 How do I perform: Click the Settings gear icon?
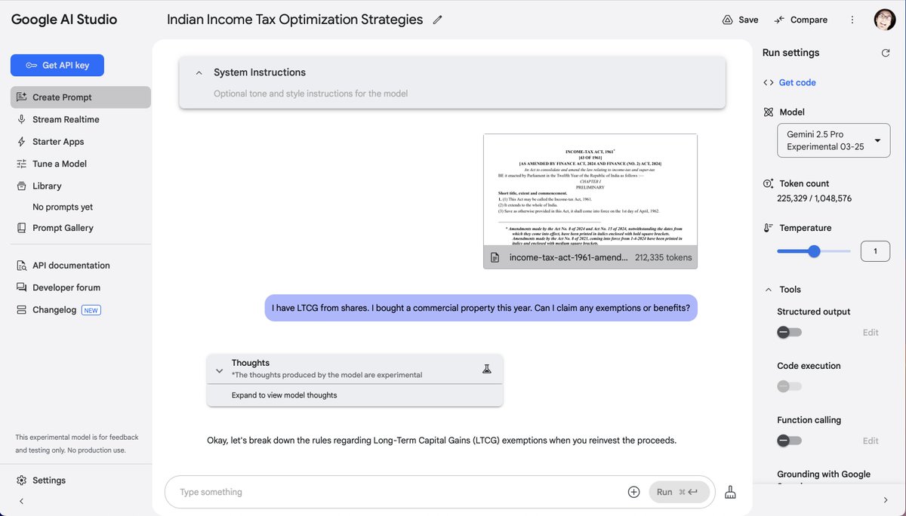click(22, 481)
